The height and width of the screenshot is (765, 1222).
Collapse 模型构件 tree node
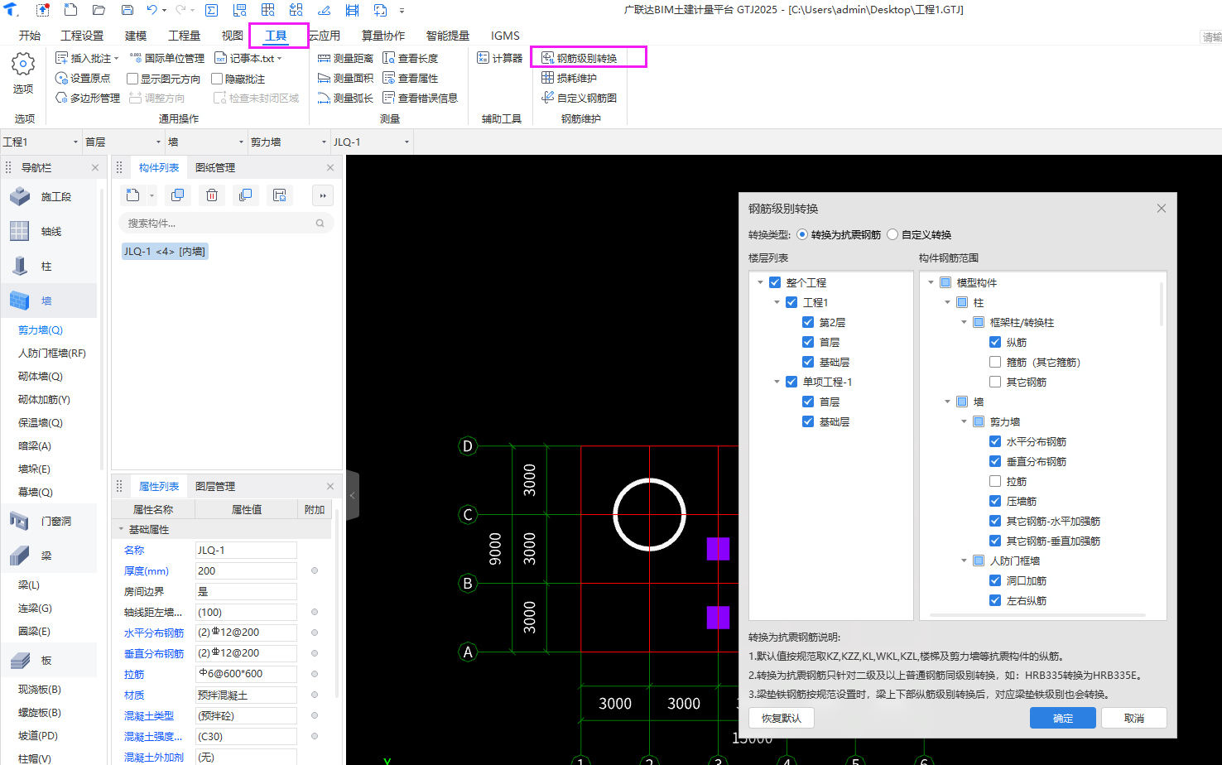click(x=931, y=282)
